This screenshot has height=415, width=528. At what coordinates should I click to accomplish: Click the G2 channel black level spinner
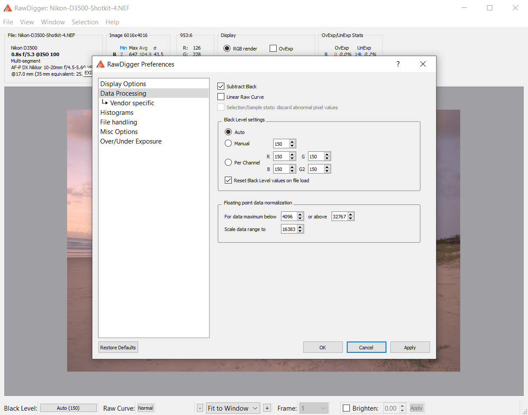(x=319, y=169)
